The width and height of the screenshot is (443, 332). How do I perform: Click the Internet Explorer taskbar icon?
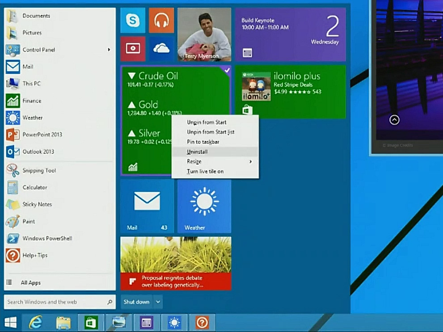(x=35, y=322)
